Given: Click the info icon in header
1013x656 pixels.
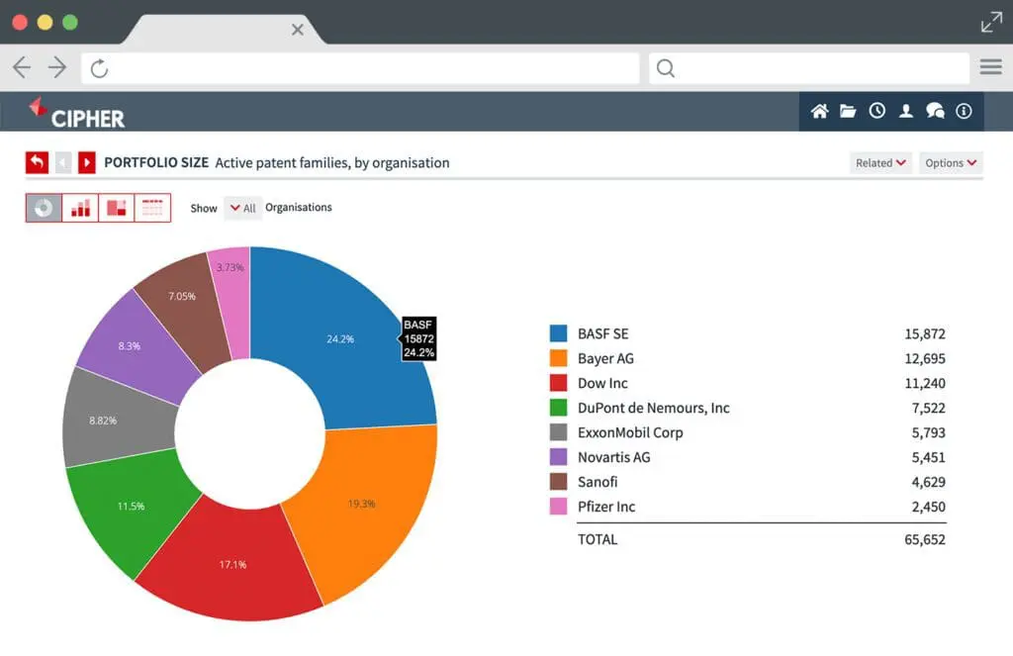Looking at the screenshot, I should click(x=964, y=111).
